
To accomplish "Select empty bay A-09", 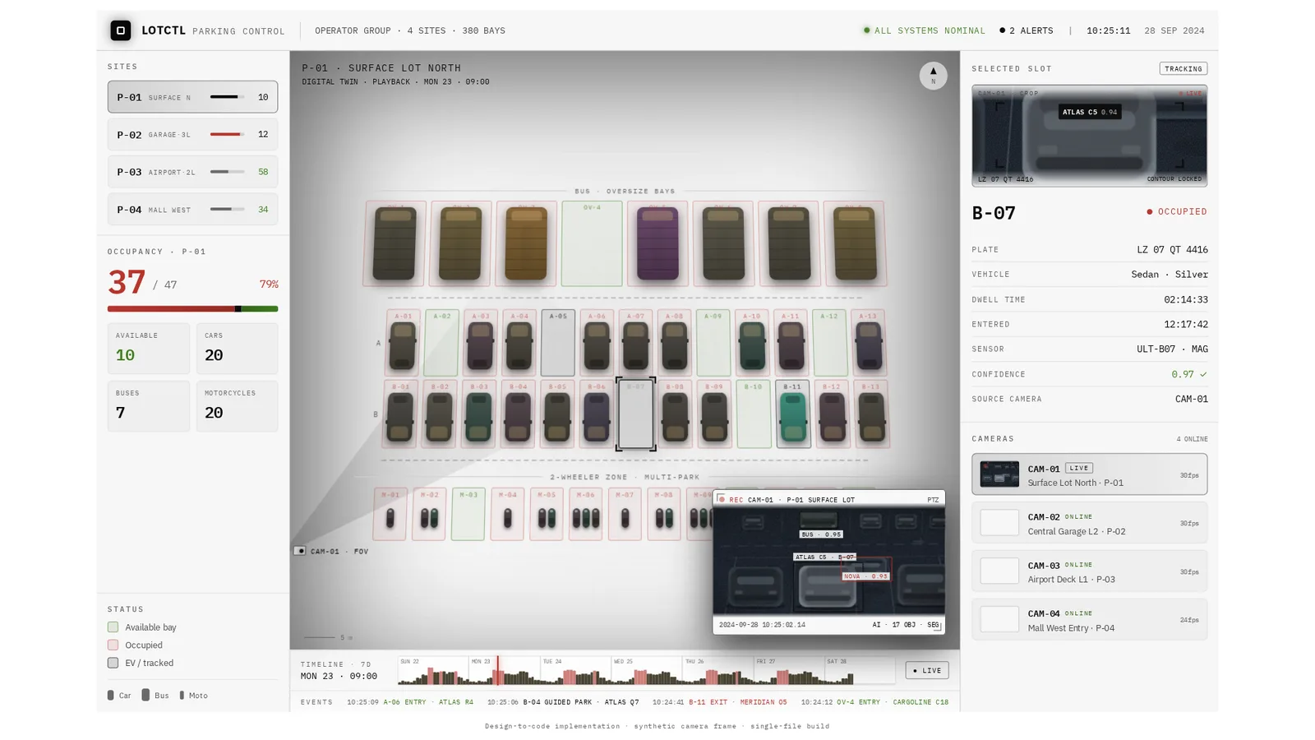I will (713, 343).
